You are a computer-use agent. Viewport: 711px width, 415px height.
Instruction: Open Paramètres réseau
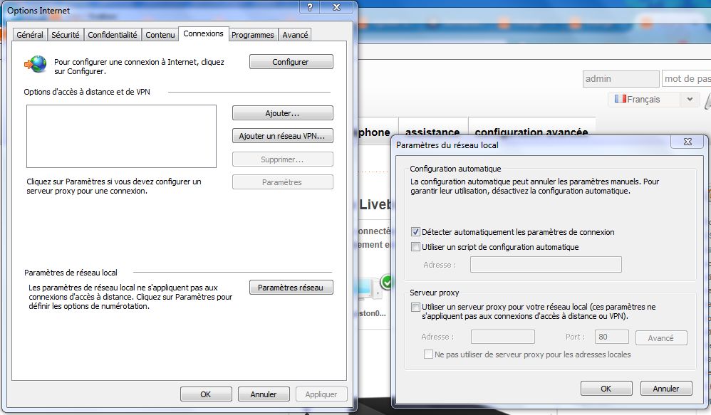click(x=291, y=288)
